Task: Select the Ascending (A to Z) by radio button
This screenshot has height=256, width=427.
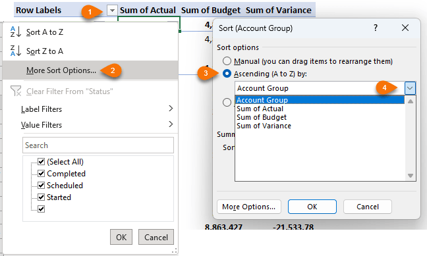Action: (227, 74)
